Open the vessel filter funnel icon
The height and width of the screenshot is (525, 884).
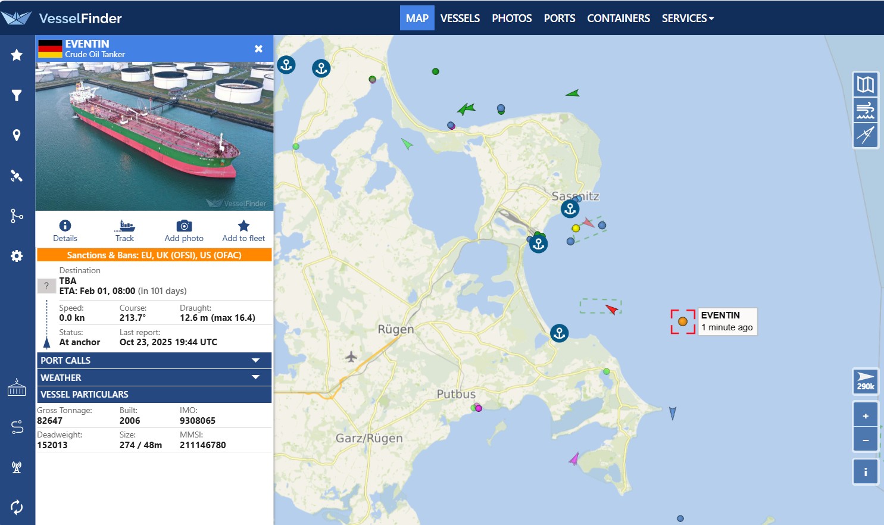click(x=17, y=95)
